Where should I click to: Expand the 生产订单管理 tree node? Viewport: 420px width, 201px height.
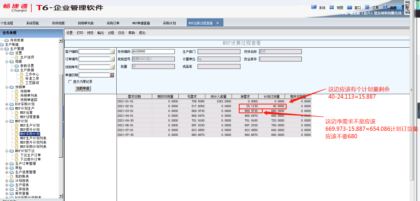coord(7,164)
